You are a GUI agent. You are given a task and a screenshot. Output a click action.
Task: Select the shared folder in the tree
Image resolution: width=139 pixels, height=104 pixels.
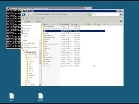click(x=31, y=71)
